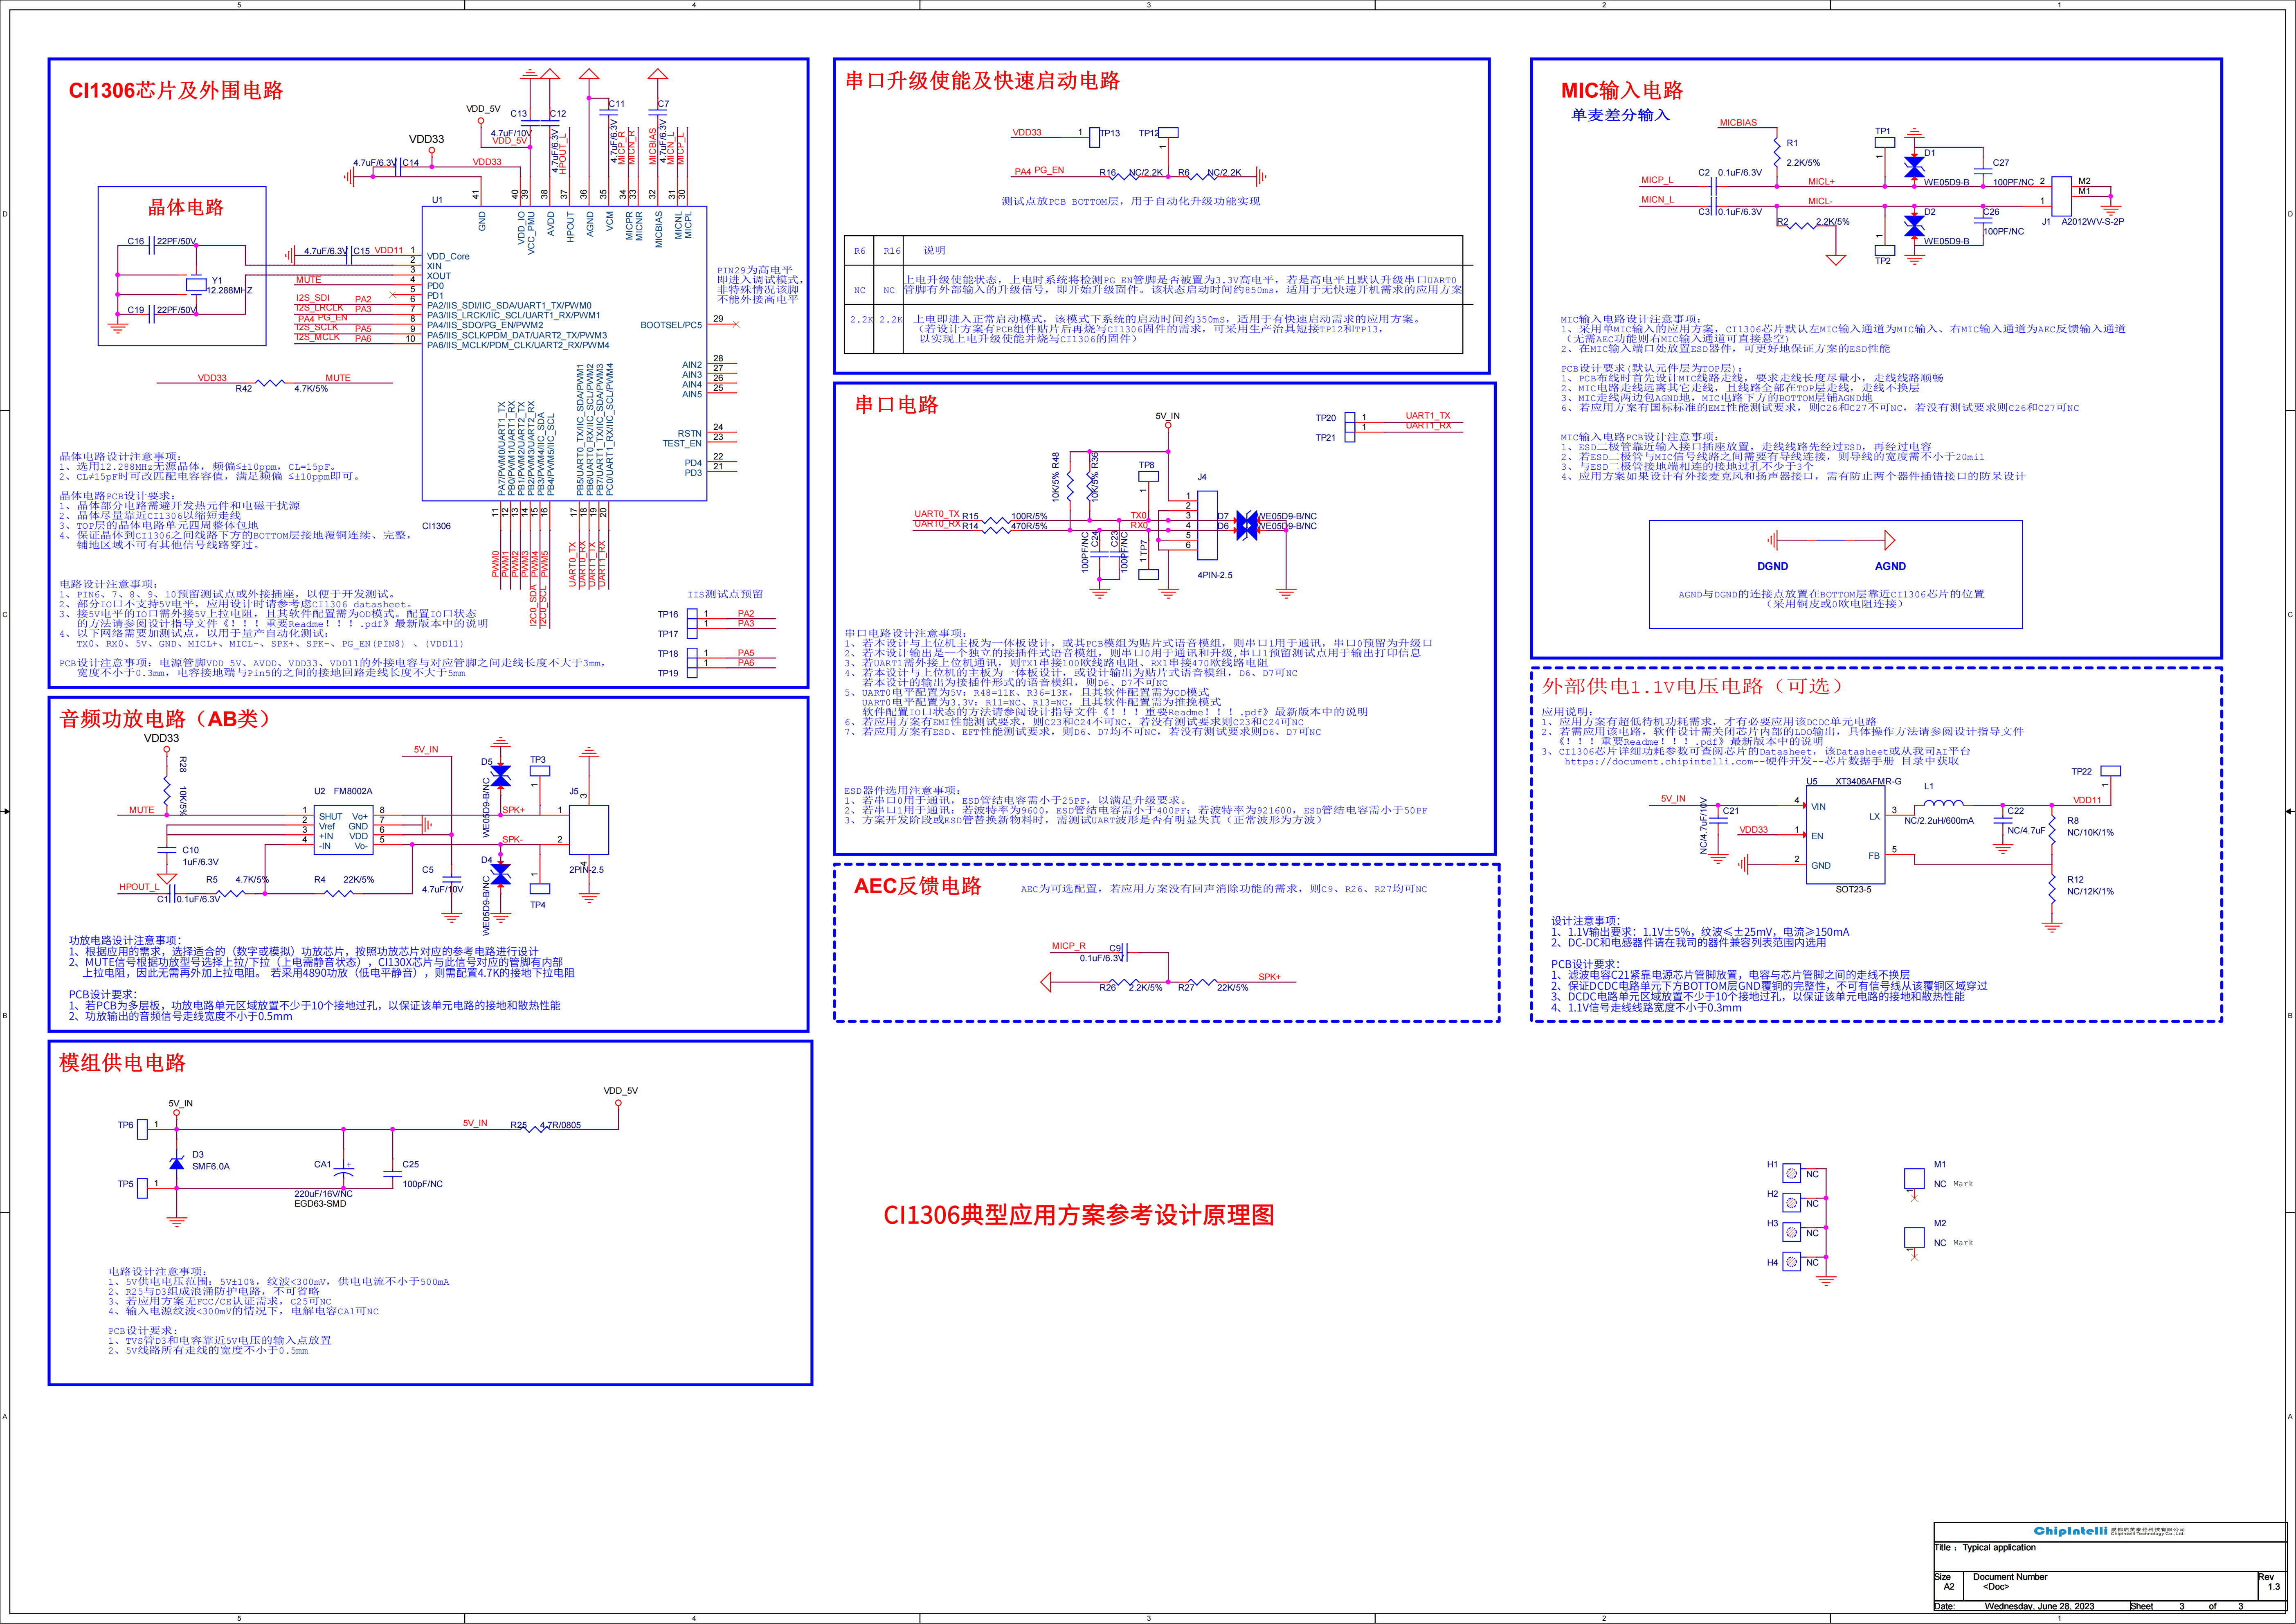Select the 外部供电1.1V电压电路（可选）title
The width and height of the screenshot is (2296, 1624).
1693,686
